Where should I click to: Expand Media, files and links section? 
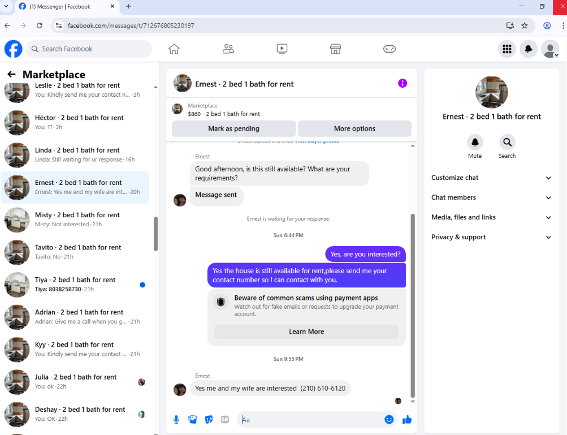(491, 217)
